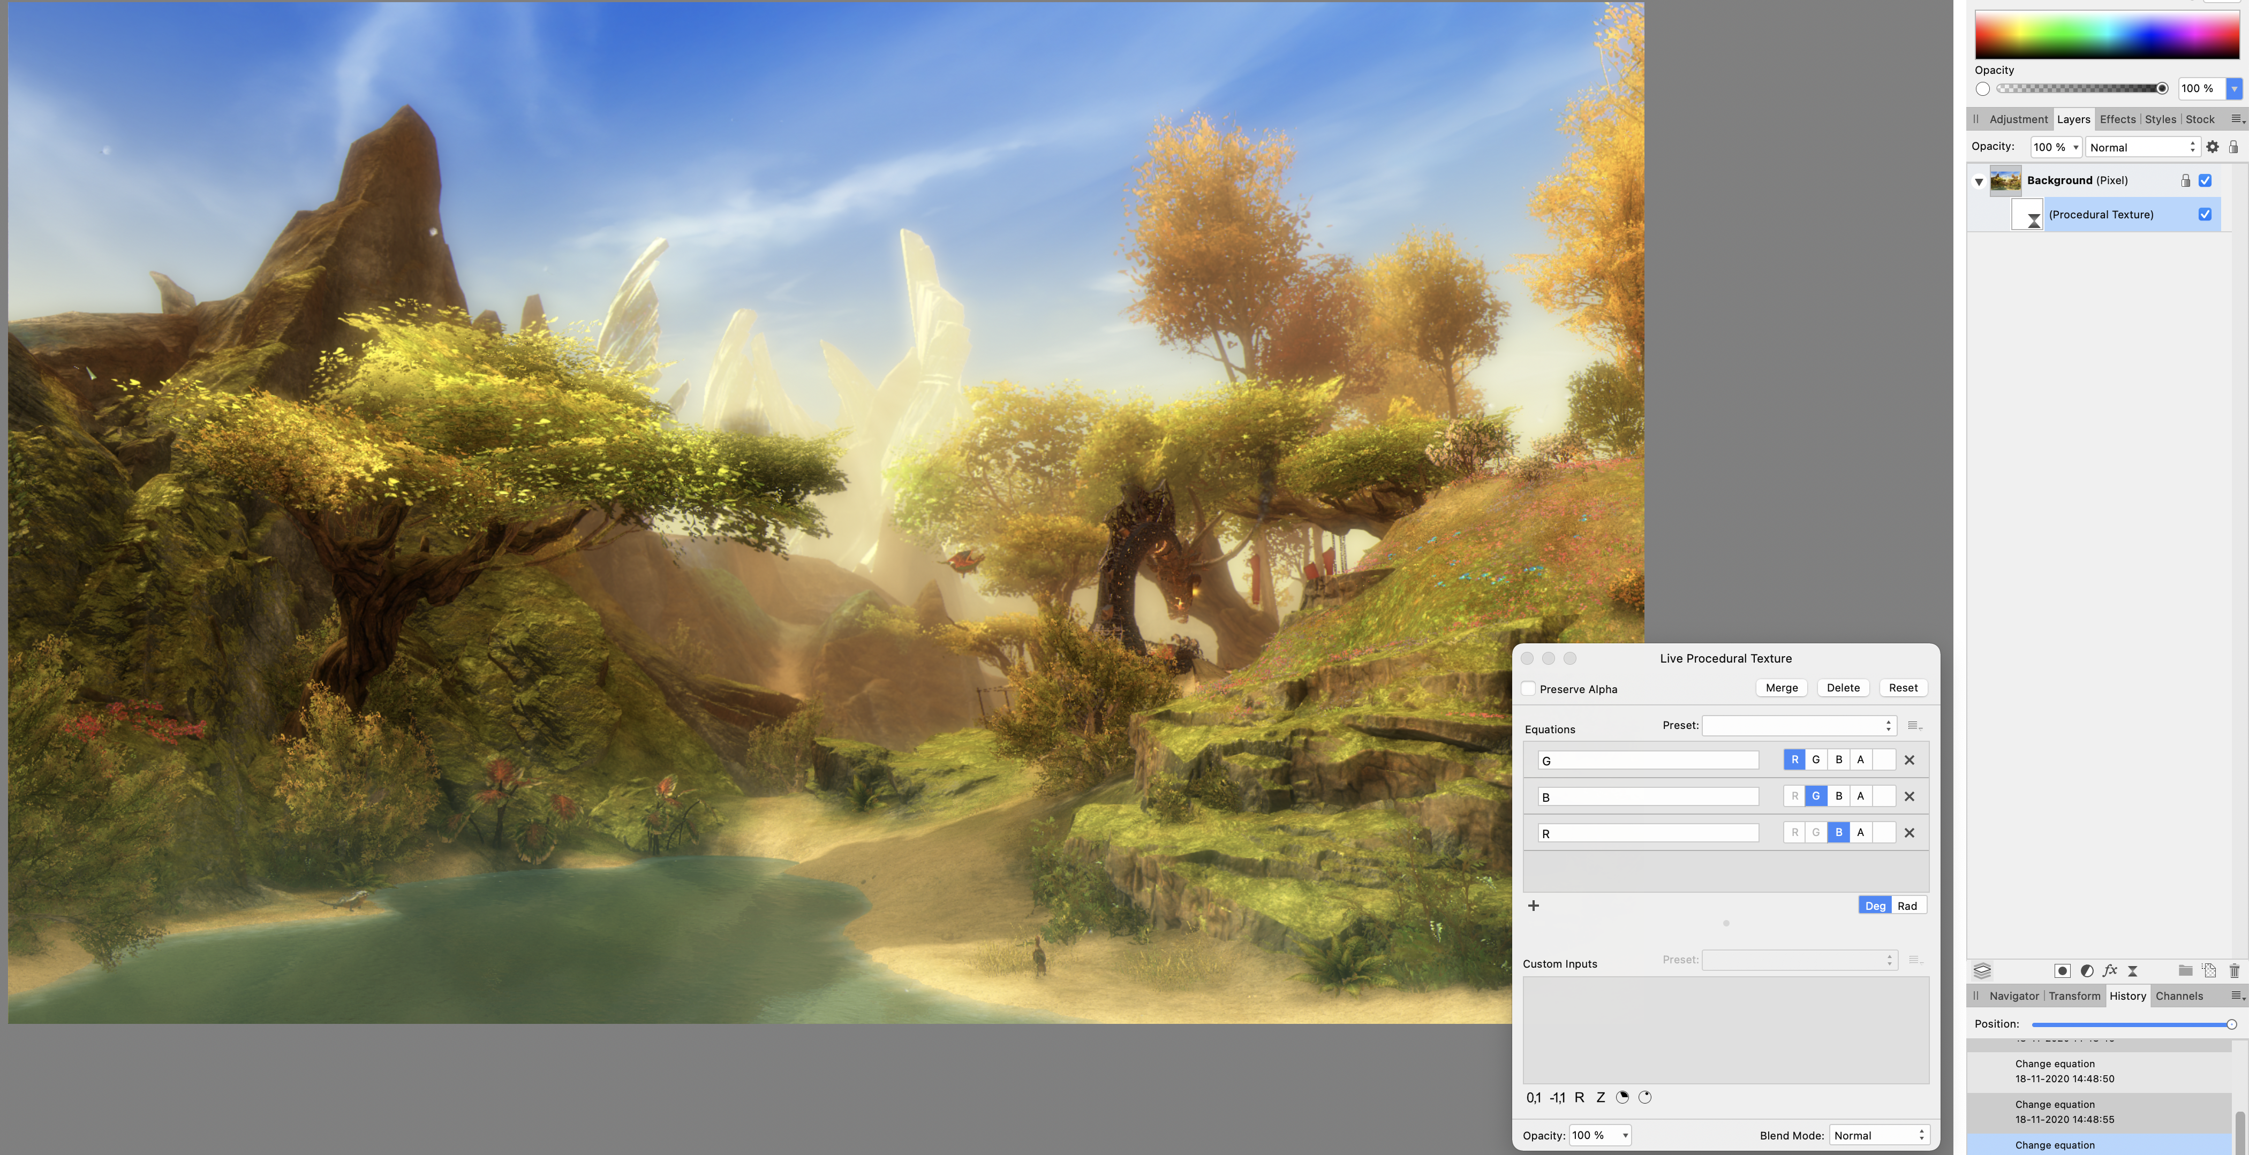Click the Live Filters hourglass icon
This screenshot has width=2249, height=1155.
coord(2133,971)
